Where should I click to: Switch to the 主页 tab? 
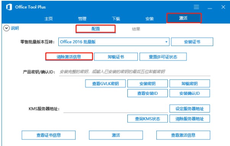tap(49, 19)
